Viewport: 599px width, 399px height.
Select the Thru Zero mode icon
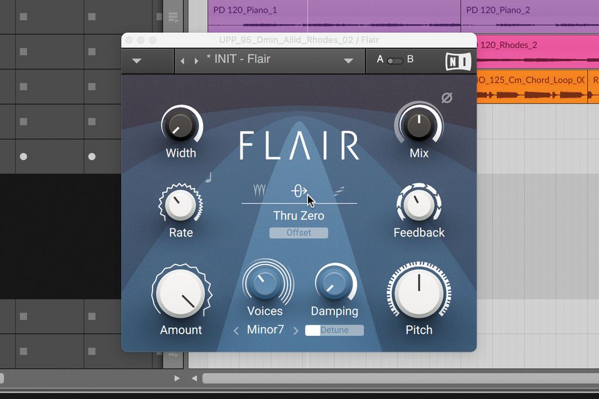tap(298, 190)
